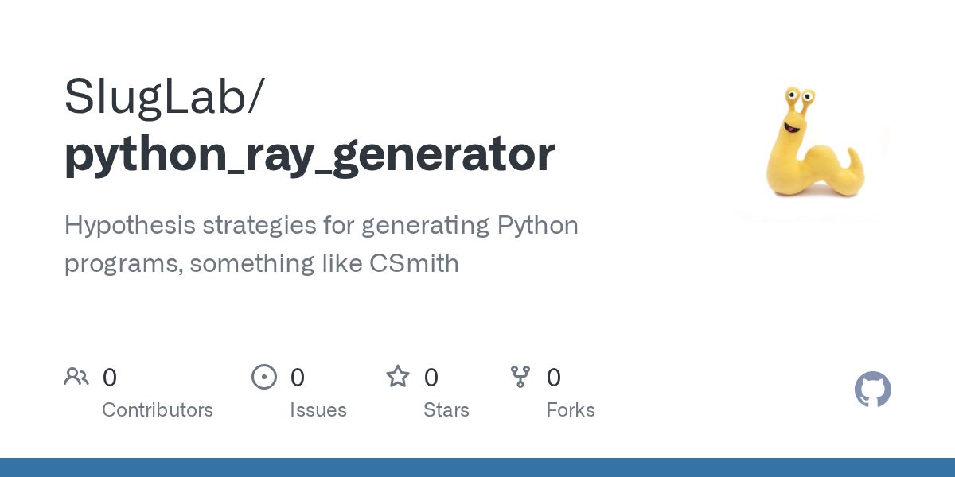Click the word Python in description
955x477 pixels.
538,227
